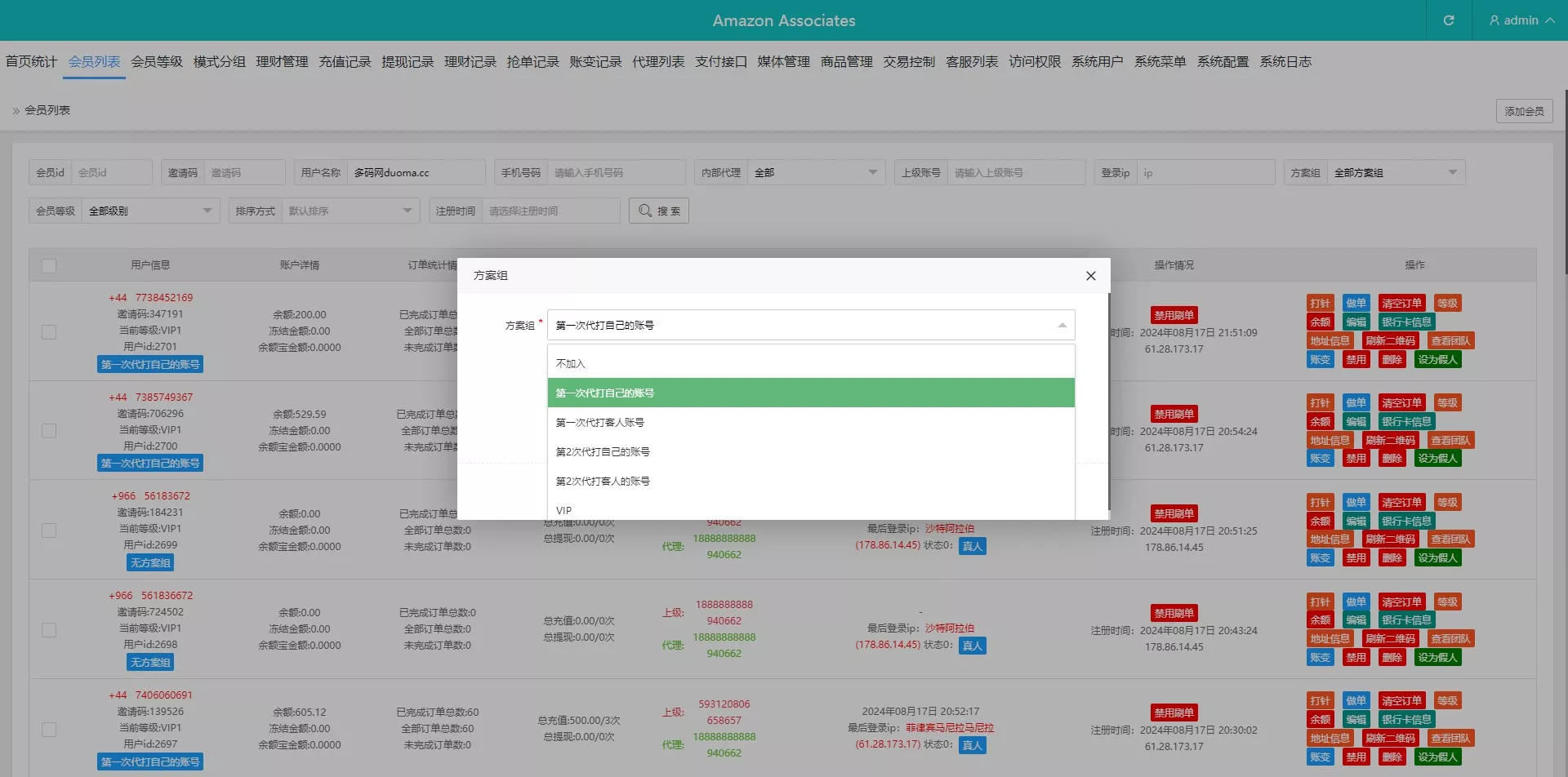Open the 充值记录 navigation tab

pyautogui.click(x=345, y=62)
